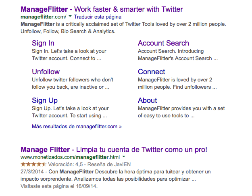Click the star rating icons
The image size is (252, 196).
(x=33, y=164)
